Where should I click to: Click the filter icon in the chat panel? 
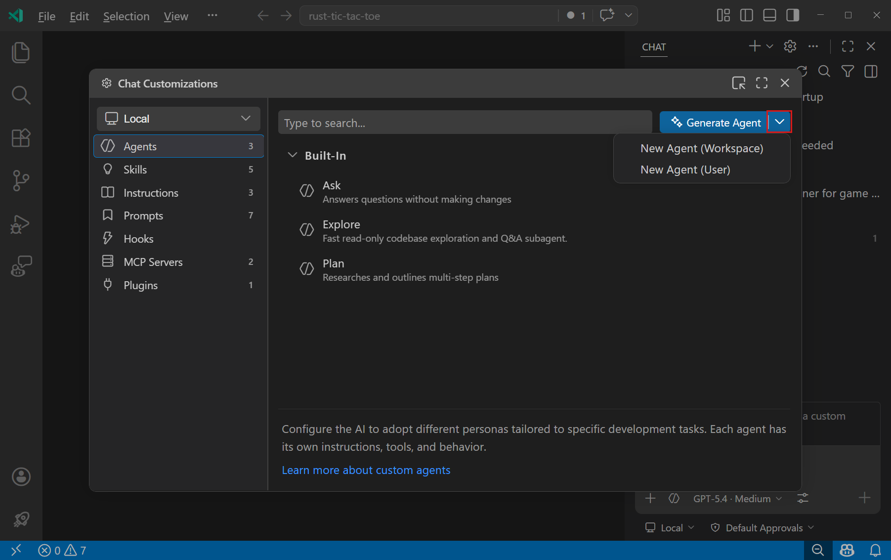(x=848, y=71)
